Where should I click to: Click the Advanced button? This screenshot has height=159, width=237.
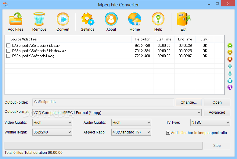pyautogui.click(x=217, y=112)
